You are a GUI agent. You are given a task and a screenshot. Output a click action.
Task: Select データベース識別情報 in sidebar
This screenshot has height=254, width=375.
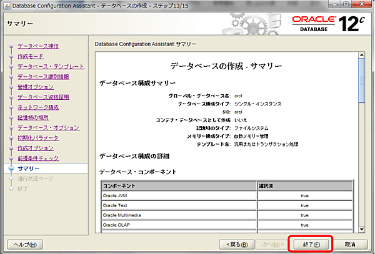pos(43,77)
